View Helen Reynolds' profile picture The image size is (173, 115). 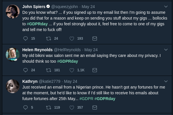pyautogui.click(x=13, y=55)
